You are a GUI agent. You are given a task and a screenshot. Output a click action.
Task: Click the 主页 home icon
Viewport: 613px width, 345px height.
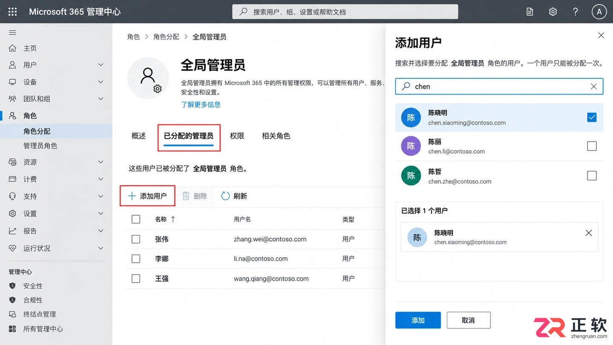(13, 48)
